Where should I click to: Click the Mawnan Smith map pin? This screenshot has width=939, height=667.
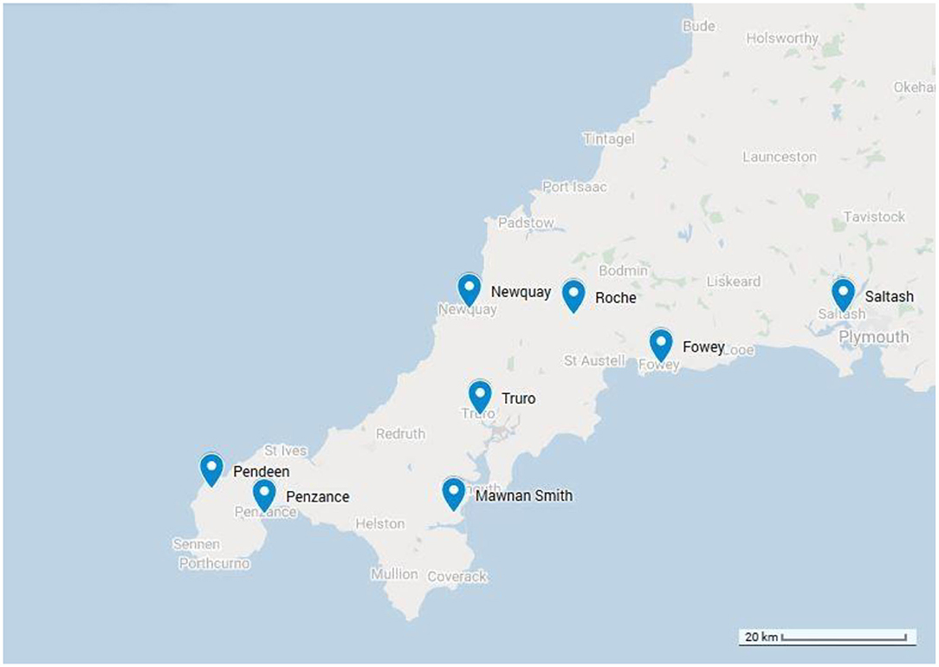[x=453, y=494]
